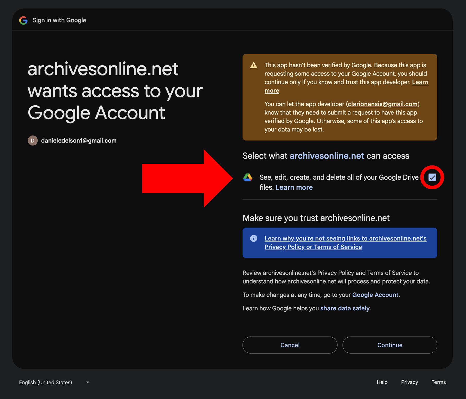This screenshot has width=466, height=399.
Task: Open Privacy in the footer
Action: [x=409, y=382]
